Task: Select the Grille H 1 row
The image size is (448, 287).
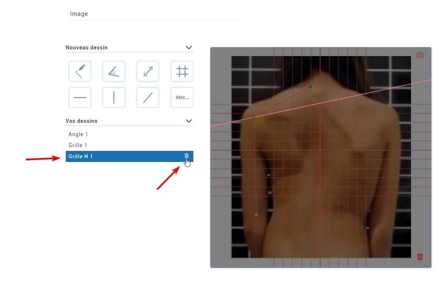Action: click(129, 156)
